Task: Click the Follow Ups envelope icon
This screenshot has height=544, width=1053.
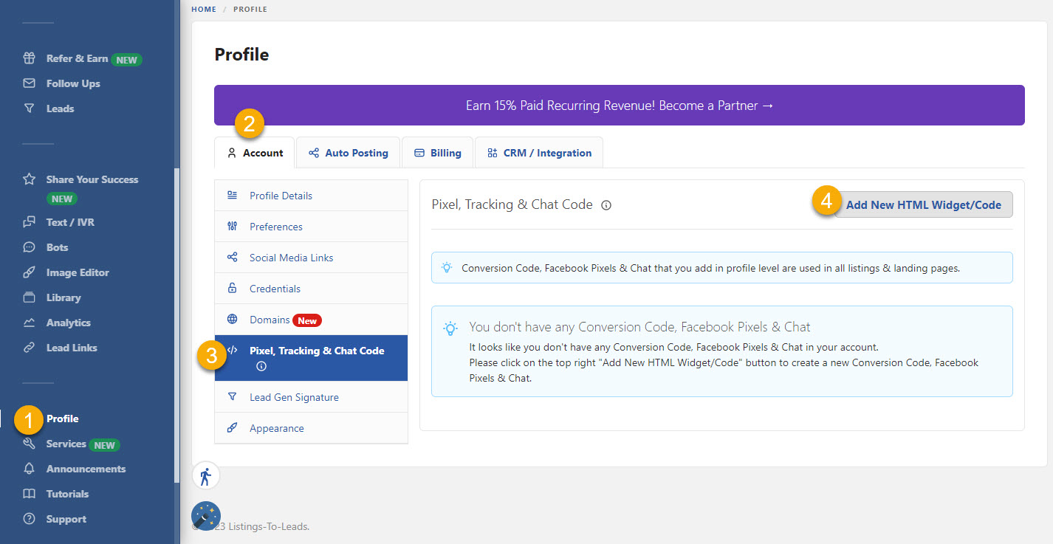Action: coord(30,83)
